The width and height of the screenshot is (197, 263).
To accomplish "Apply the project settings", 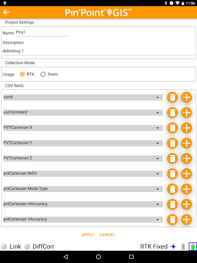I will click(x=88, y=235).
